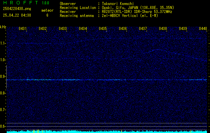Click the 'Receiver' field label
The height and width of the screenshot is (133, 210).
coord(68,12)
